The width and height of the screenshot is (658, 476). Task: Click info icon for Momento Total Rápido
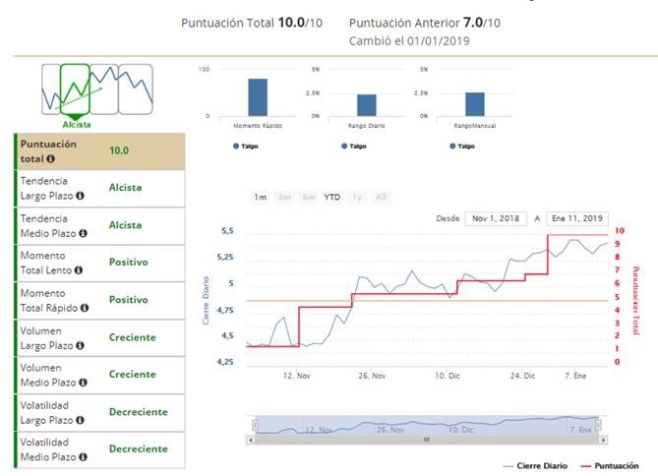(85, 308)
